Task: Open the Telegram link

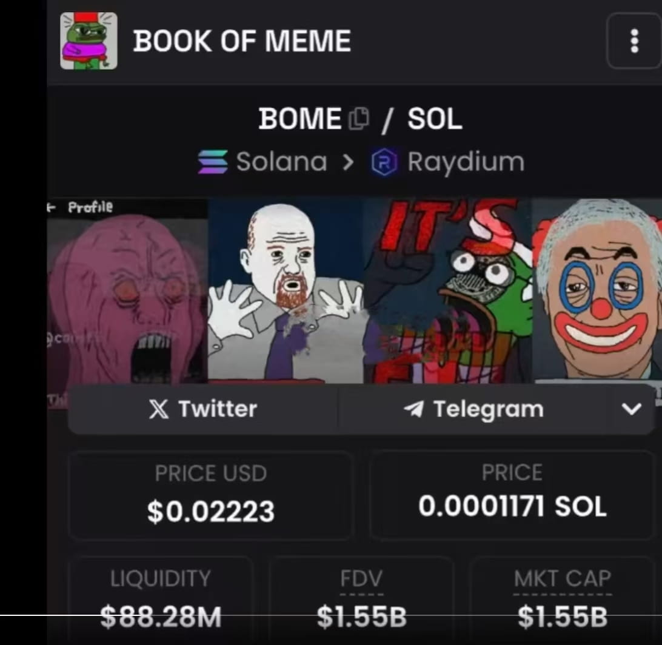Action: pos(473,409)
